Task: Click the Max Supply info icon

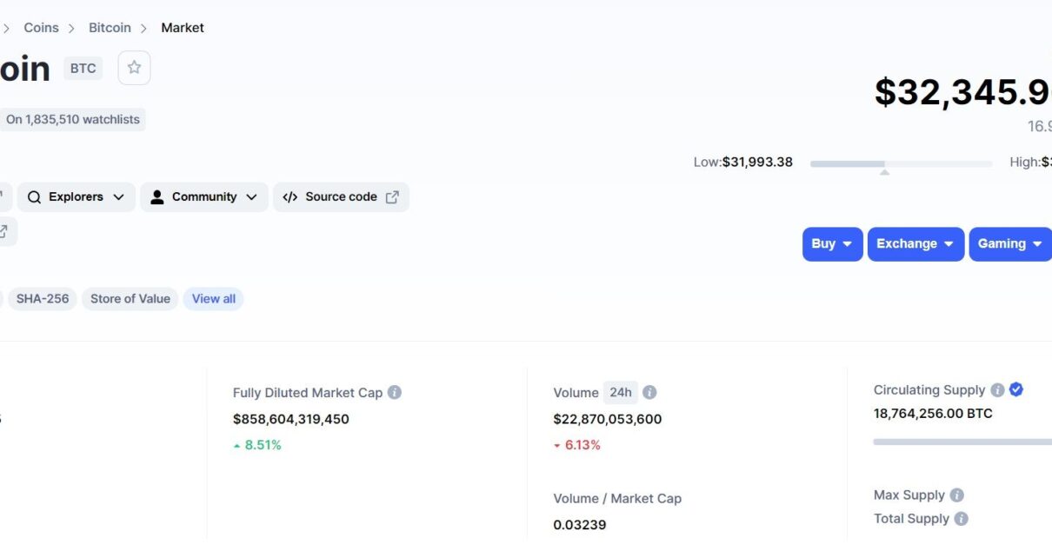Action: pos(956,495)
